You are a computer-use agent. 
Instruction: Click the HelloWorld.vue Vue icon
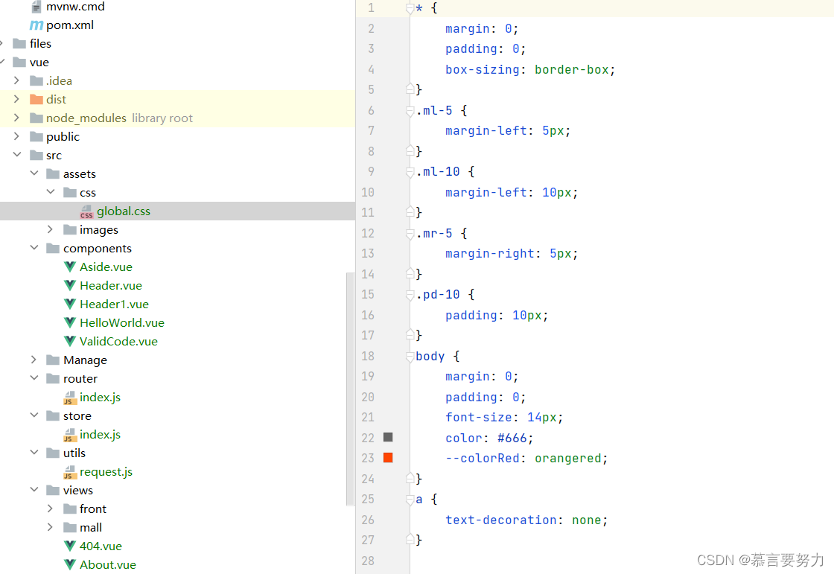[70, 323]
